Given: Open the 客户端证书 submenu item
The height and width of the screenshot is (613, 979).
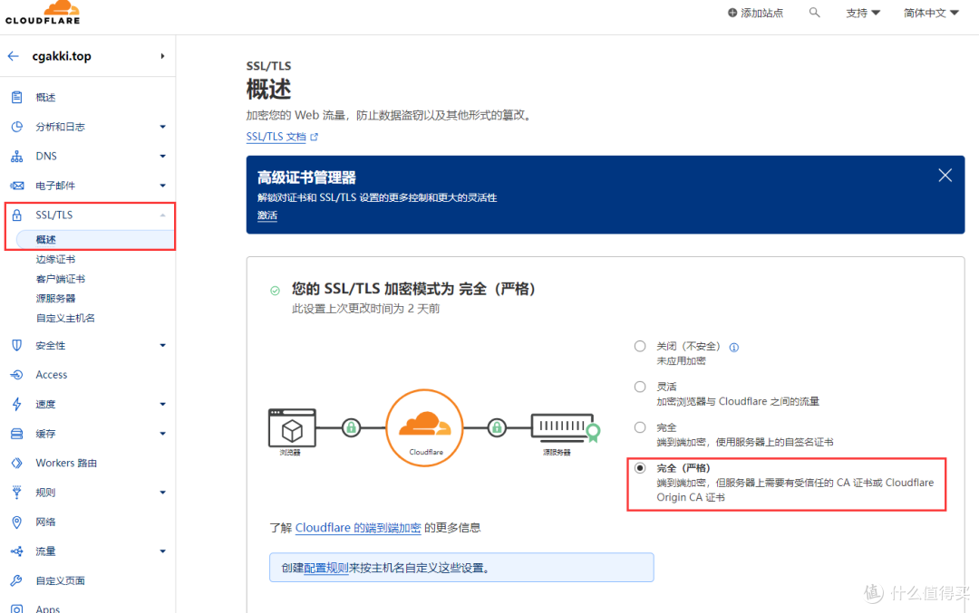Looking at the screenshot, I should click(61, 279).
